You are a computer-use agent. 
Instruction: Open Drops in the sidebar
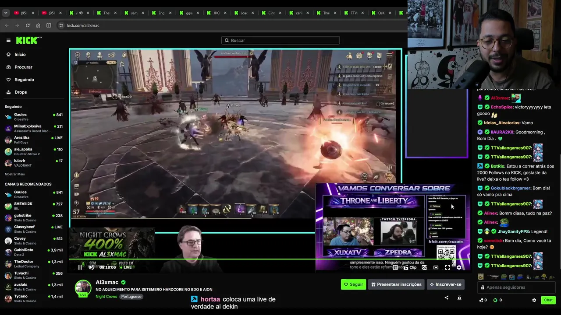coord(21,92)
